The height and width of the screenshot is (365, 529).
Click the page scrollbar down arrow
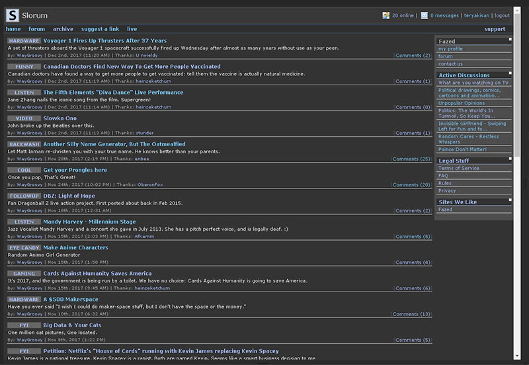tap(517, 356)
